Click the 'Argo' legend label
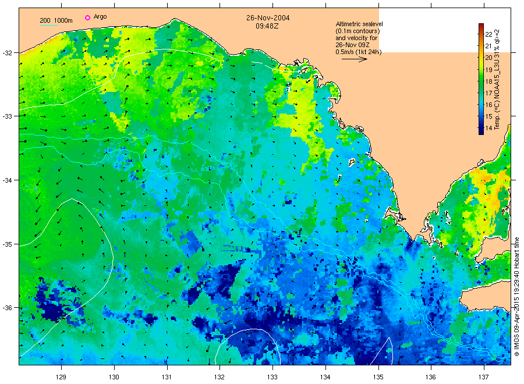524x384 pixels. [x=100, y=17]
